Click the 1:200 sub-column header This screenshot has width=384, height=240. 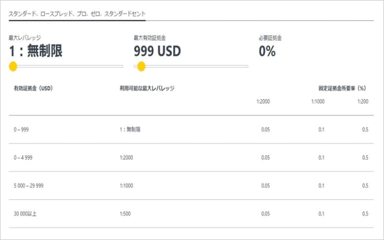[x=362, y=101]
